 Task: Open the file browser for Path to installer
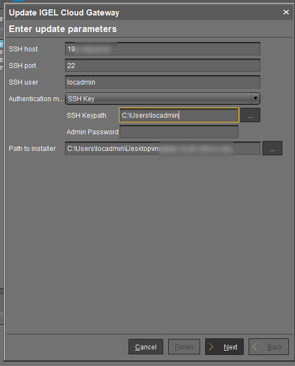(x=272, y=148)
